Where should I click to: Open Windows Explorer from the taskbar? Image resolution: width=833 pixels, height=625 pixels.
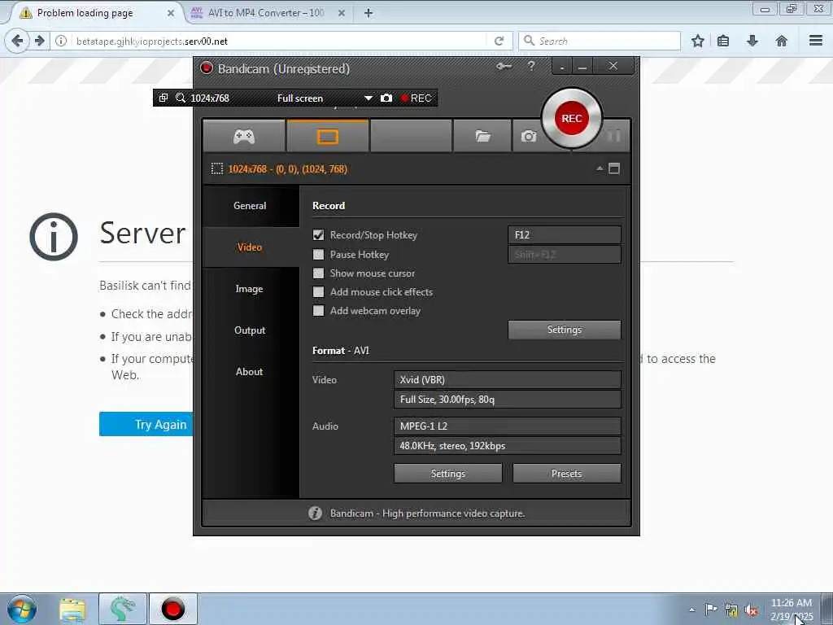[72, 609]
